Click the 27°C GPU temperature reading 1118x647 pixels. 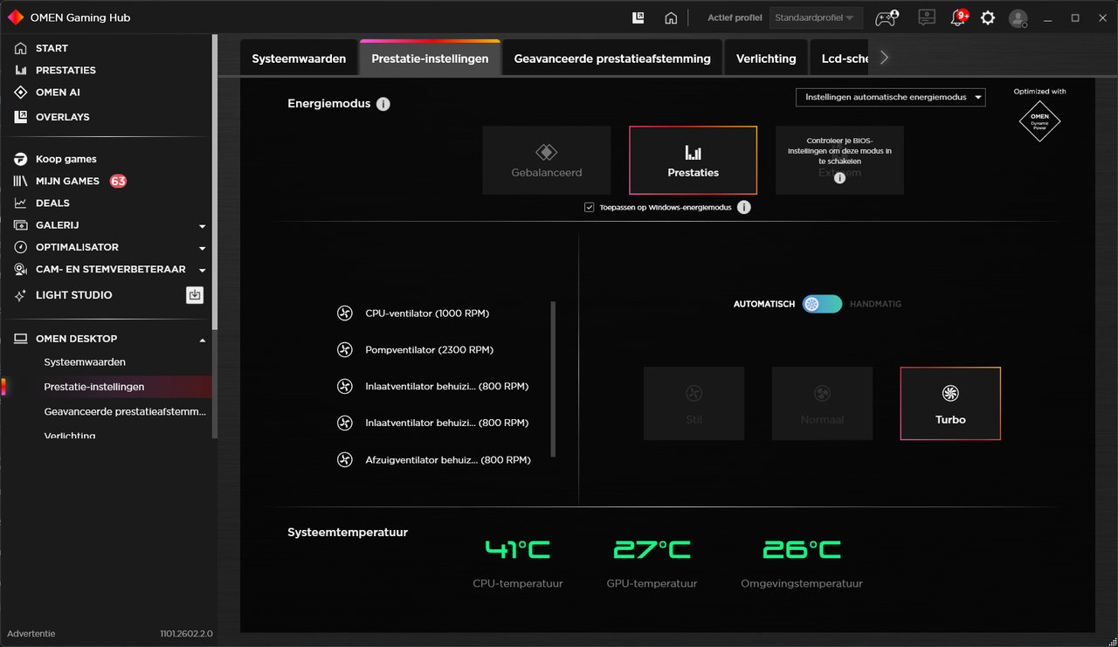click(x=652, y=549)
